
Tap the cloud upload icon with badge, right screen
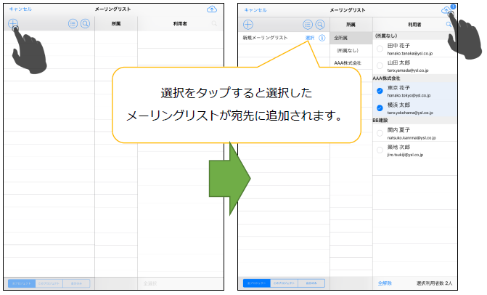(x=446, y=9)
